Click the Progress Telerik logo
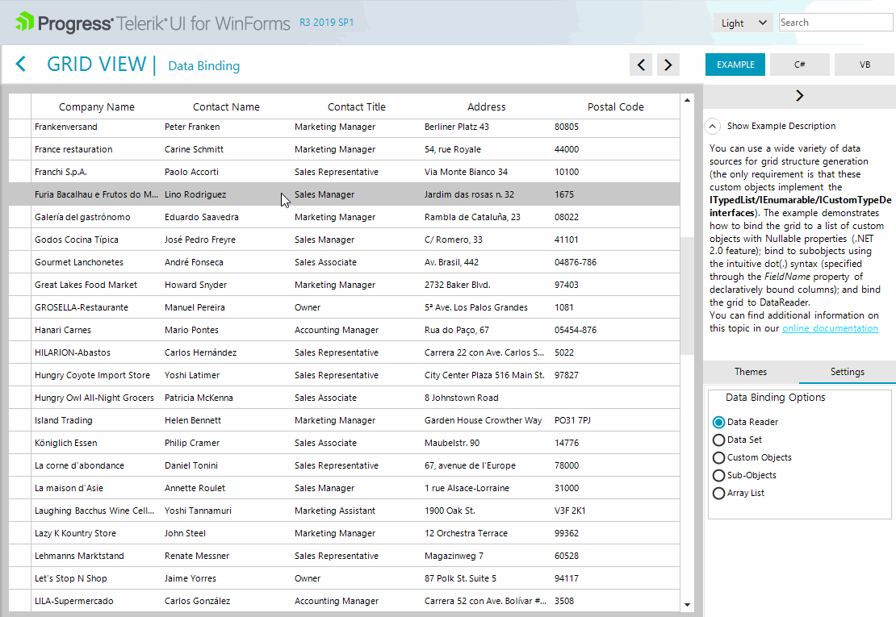Image resolution: width=896 pixels, height=617 pixels. pos(153,23)
